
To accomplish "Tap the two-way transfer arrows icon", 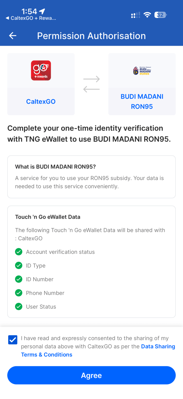I will click(91, 84).
